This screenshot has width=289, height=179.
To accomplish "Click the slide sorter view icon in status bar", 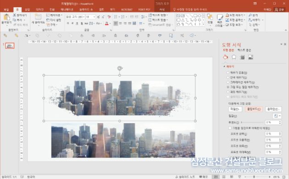I will click(223, 177).
